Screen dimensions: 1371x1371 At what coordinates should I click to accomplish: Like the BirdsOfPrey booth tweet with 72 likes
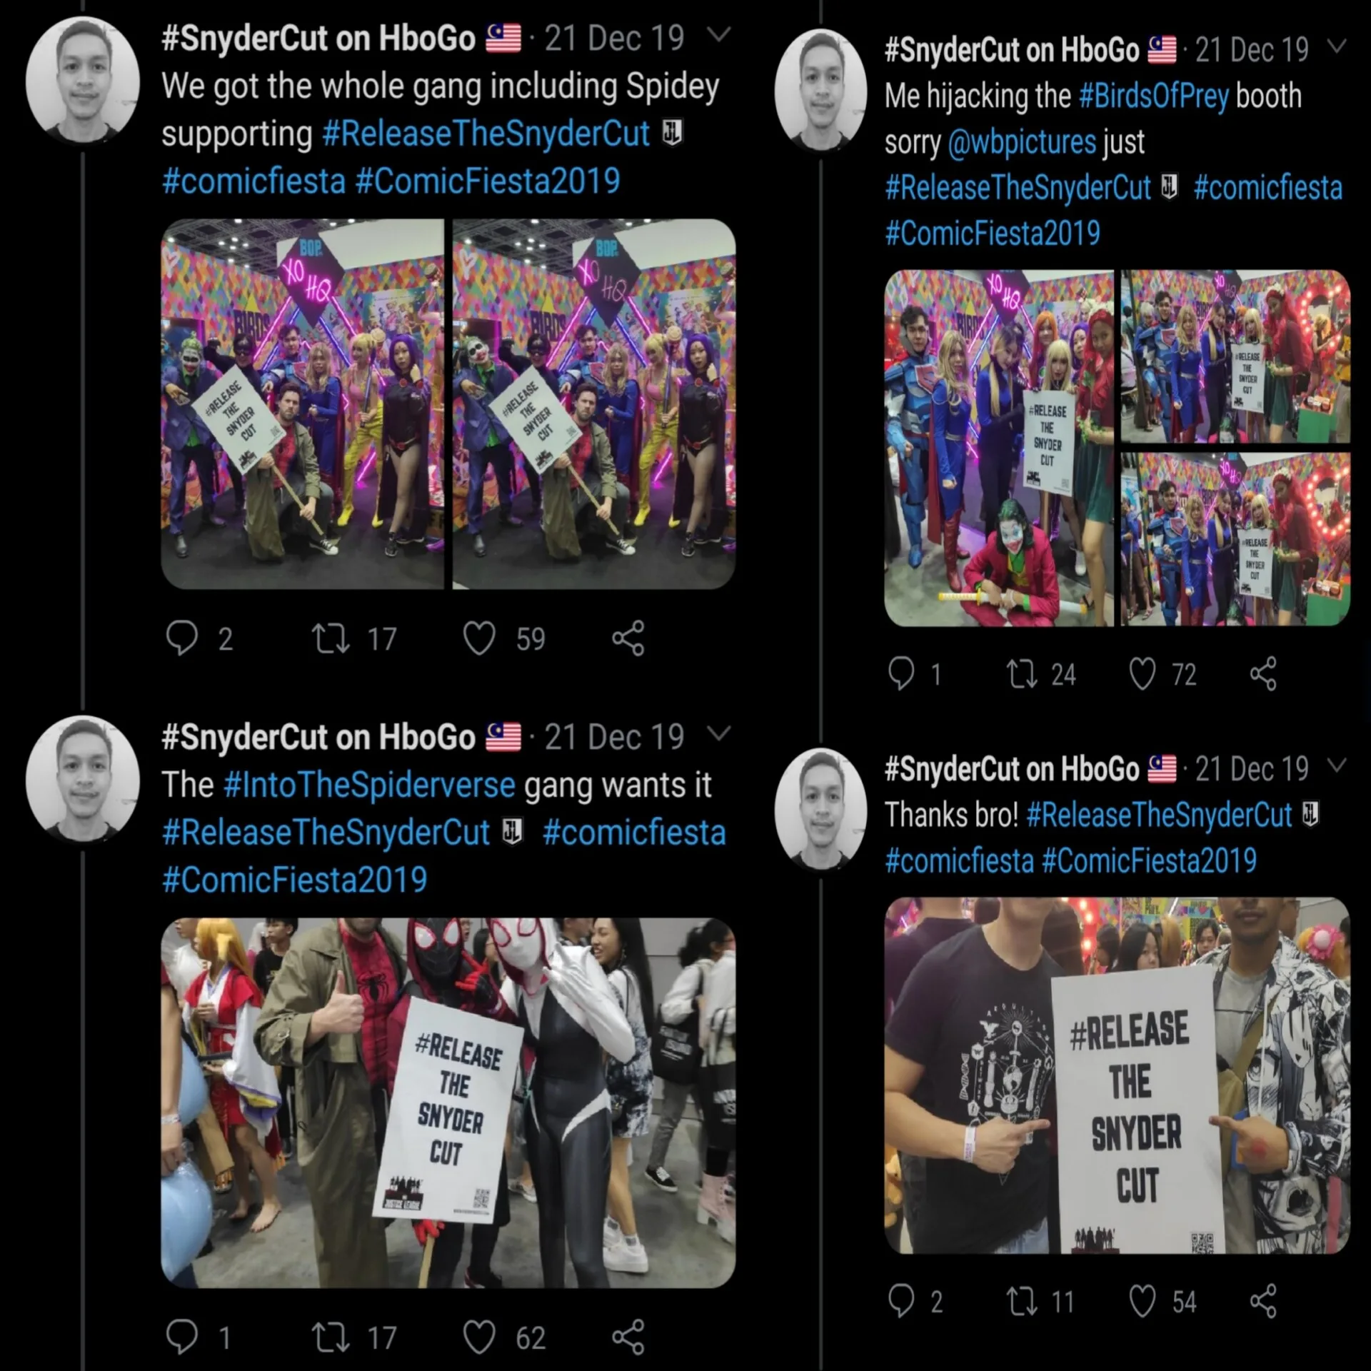pos(1142,674)
